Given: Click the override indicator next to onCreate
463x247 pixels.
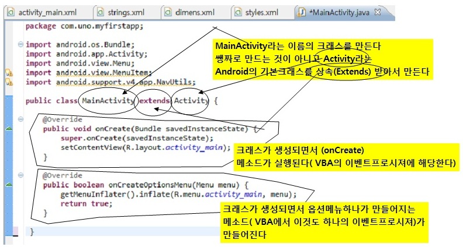Looking at the screenshot, I should coord(9,128).
